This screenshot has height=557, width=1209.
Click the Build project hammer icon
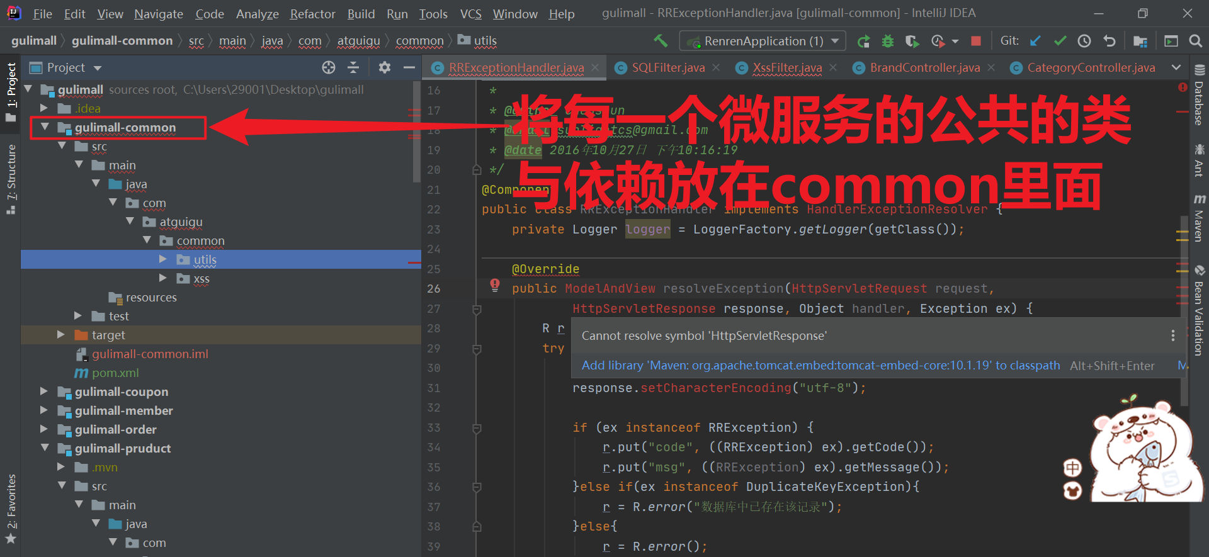point(661,41)
